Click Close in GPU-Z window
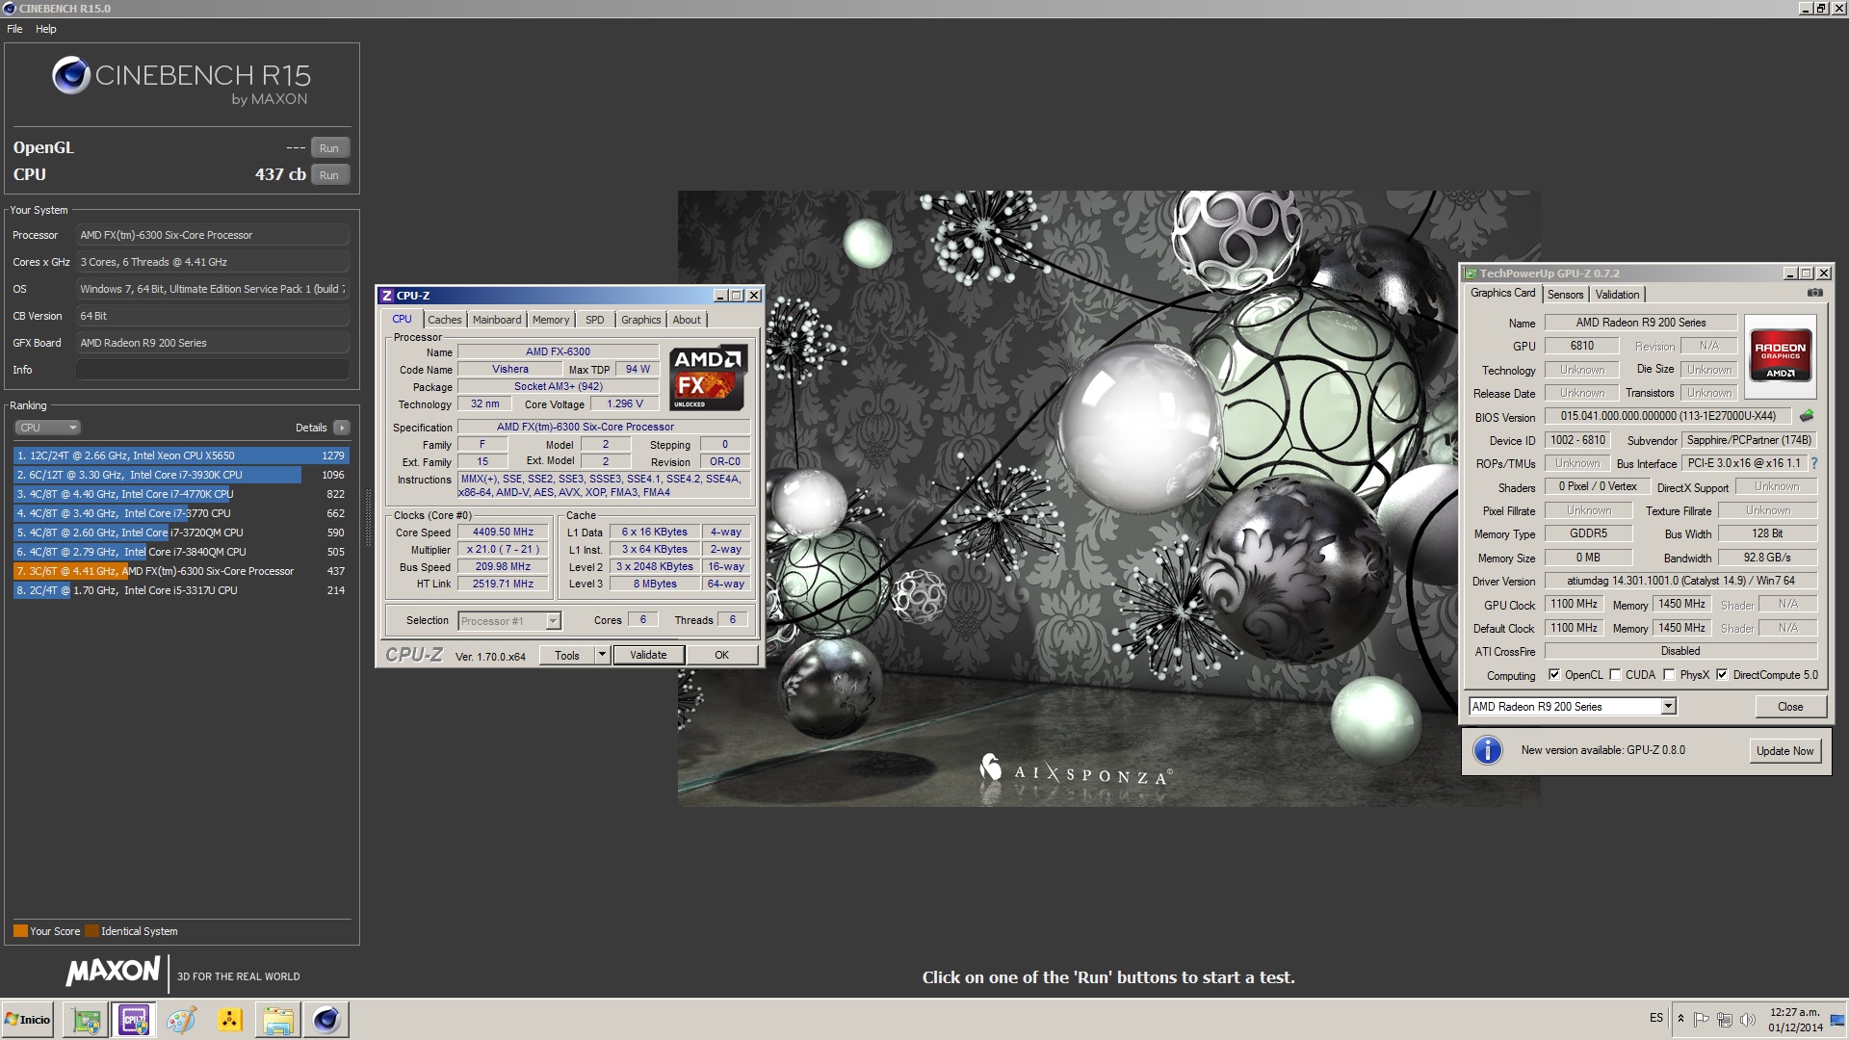 [1790, 707]
